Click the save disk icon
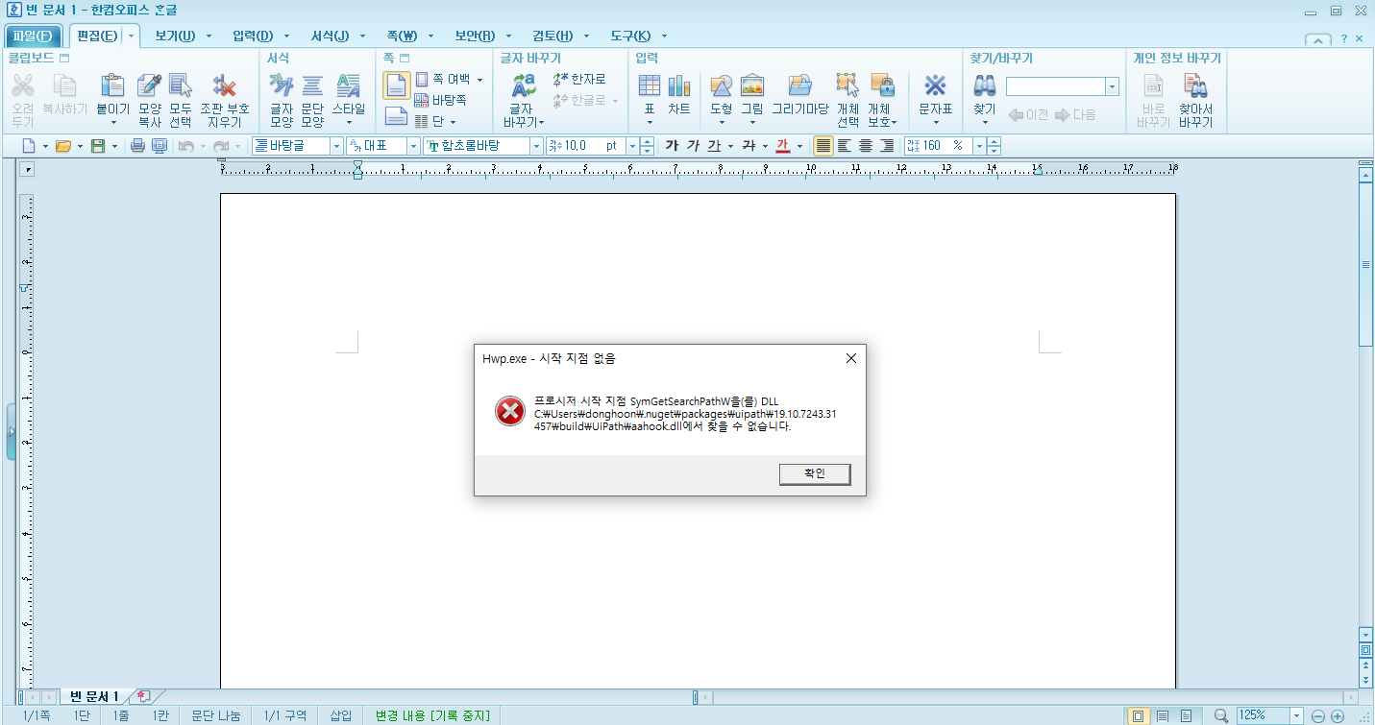This screenshot has width=1375, height=725. [97, 146]
